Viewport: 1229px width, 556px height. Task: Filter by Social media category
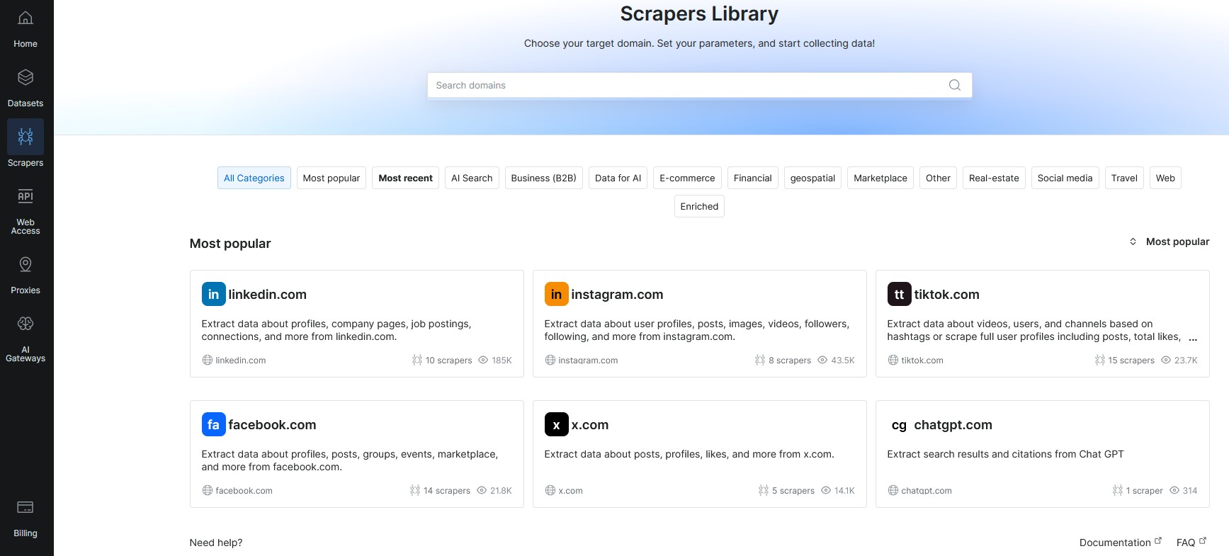[x=1065, y=178]
